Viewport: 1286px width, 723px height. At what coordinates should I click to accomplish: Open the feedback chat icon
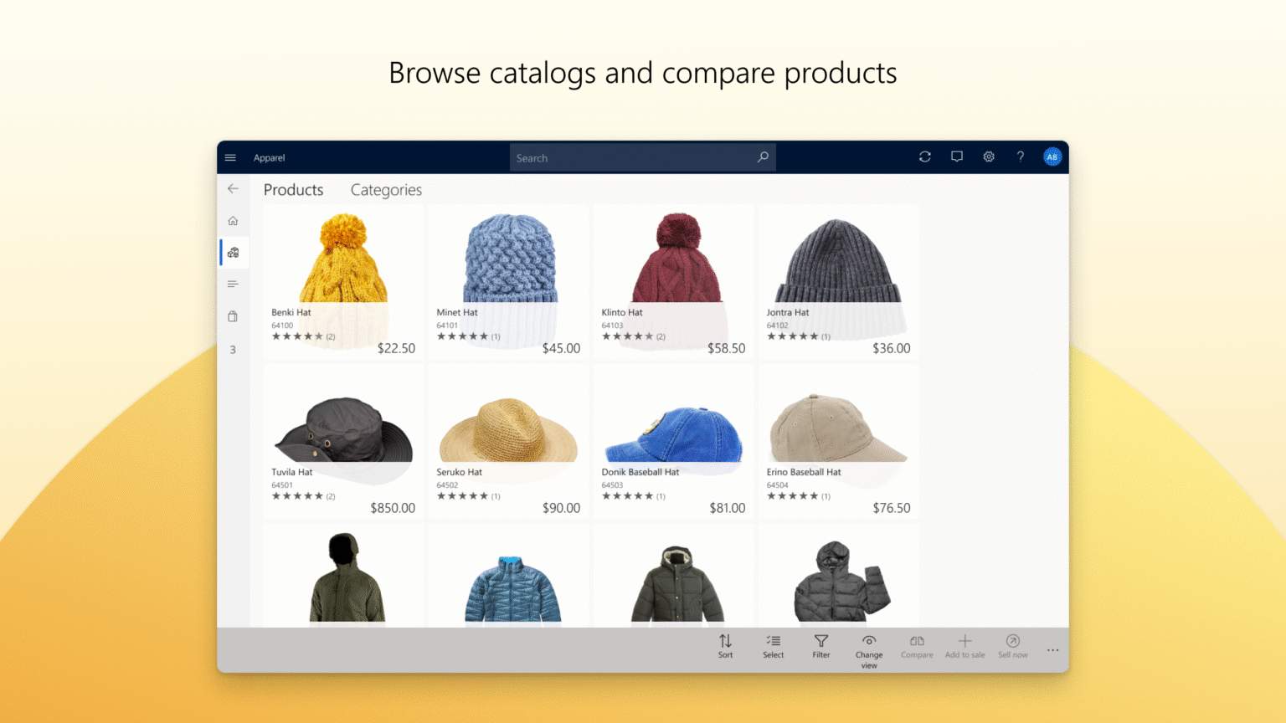tap(956, 156)
